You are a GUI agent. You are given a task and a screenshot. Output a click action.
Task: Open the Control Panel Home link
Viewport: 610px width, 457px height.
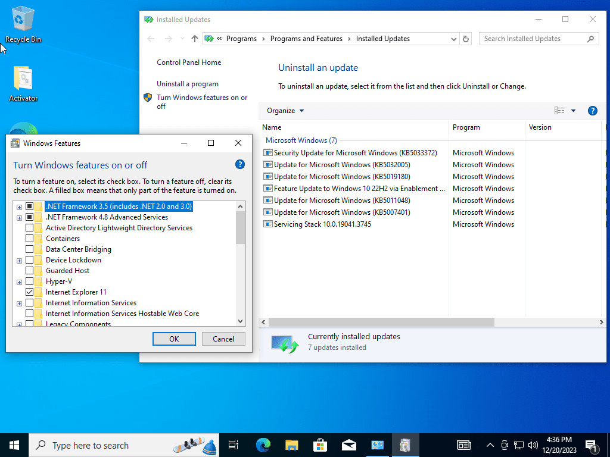point(189,62)
